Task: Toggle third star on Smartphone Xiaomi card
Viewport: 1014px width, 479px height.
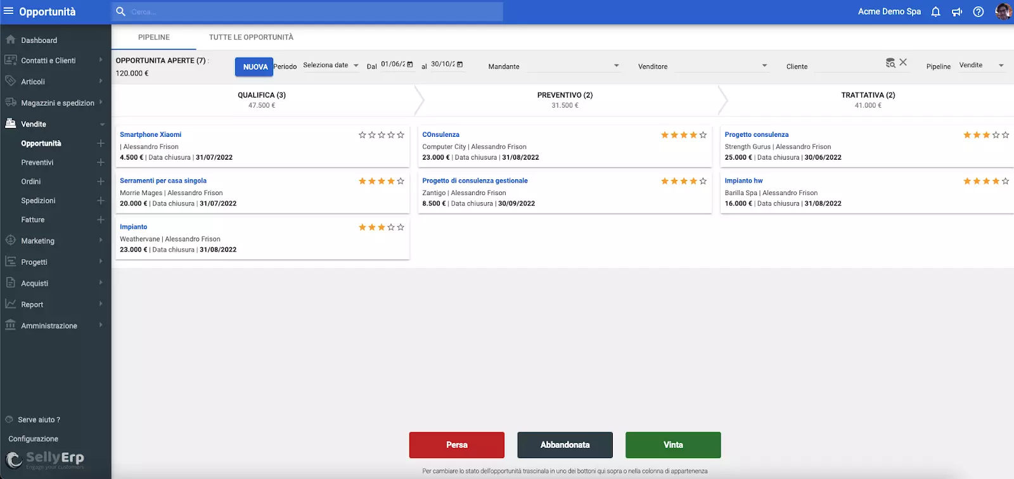Action: tap(382, 135)
